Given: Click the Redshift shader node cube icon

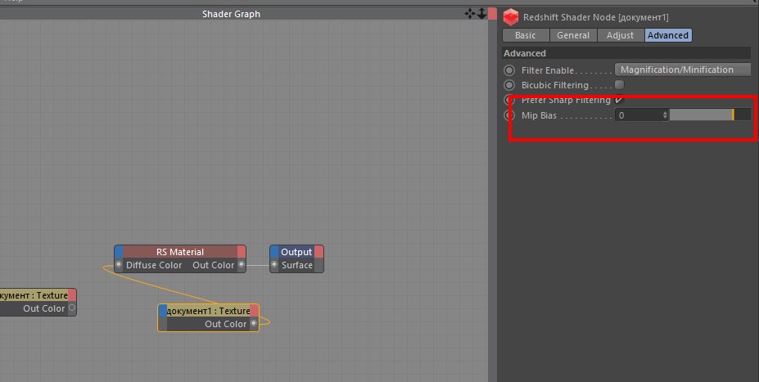Looking at the screenshot, I should pyautogui.click(x=511, y=17).
